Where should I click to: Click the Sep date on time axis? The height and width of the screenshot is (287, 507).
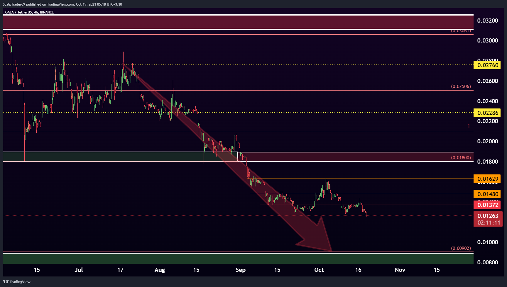241,270
